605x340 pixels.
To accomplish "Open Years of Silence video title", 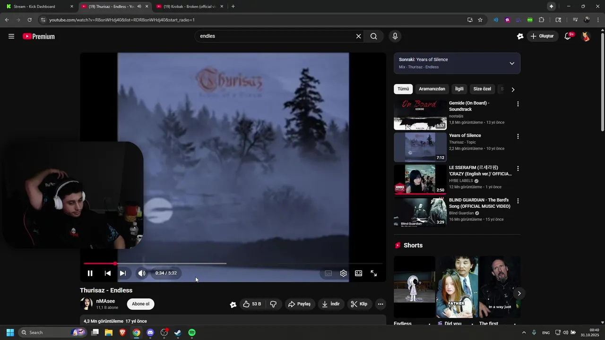I will pos(465,136).
